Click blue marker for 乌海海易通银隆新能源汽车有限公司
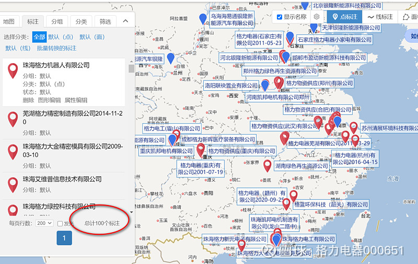418x264 pixels. tap(203, 19)
